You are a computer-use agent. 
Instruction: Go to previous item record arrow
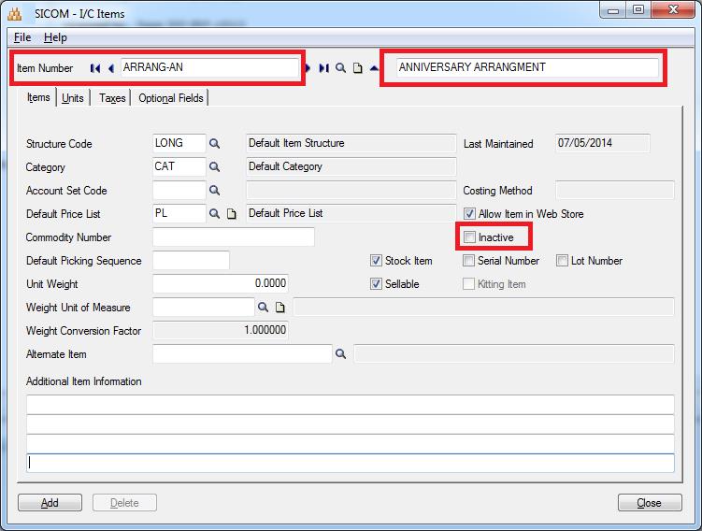(x=111, y=68)
